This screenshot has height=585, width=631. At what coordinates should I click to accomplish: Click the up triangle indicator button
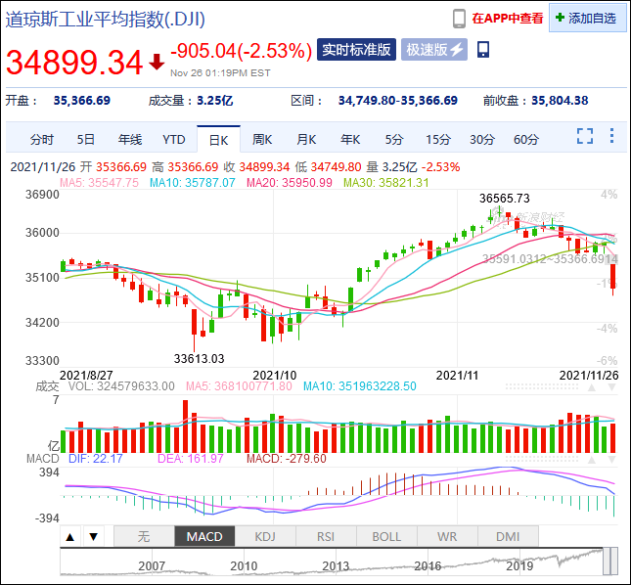(70, 536)
